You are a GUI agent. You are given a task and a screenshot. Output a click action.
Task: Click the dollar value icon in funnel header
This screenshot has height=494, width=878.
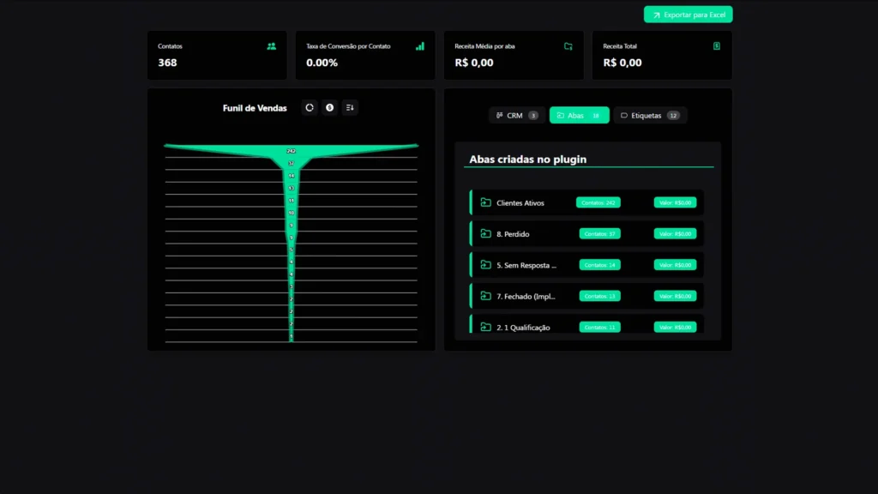coord(329,108)
